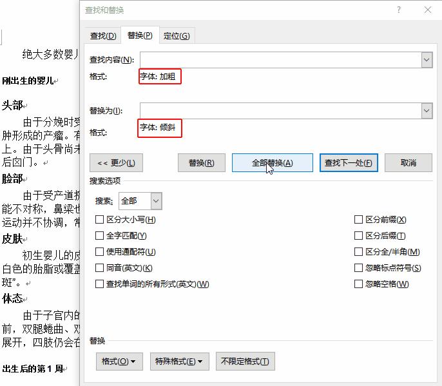
Task: Check the 区分全/半角(M) option
Action: [x=358, y=251]
